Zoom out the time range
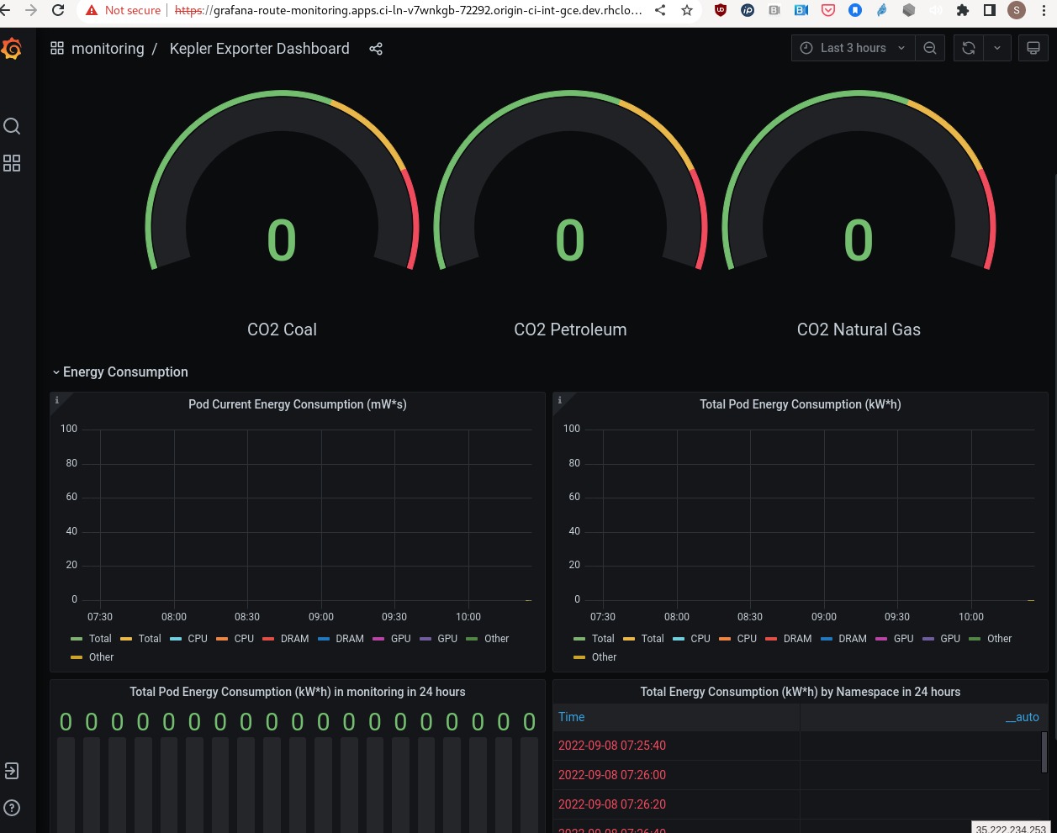The width and height of the screenshot is (1057, 833). pos(930,48)
